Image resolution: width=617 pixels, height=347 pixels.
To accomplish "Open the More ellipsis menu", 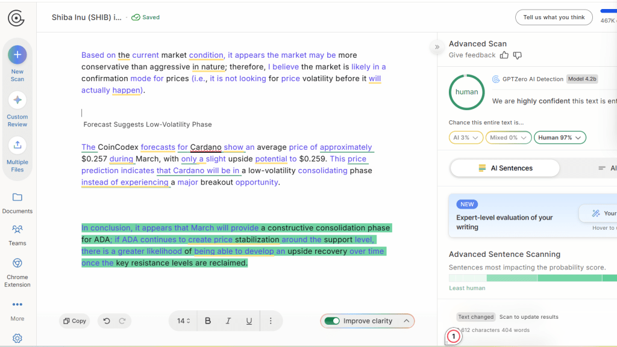I will click(x=17, y=304).
